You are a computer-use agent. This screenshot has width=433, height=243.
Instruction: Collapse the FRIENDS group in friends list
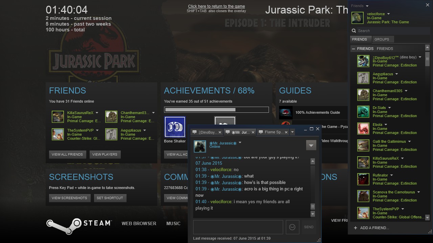(354, 49)
